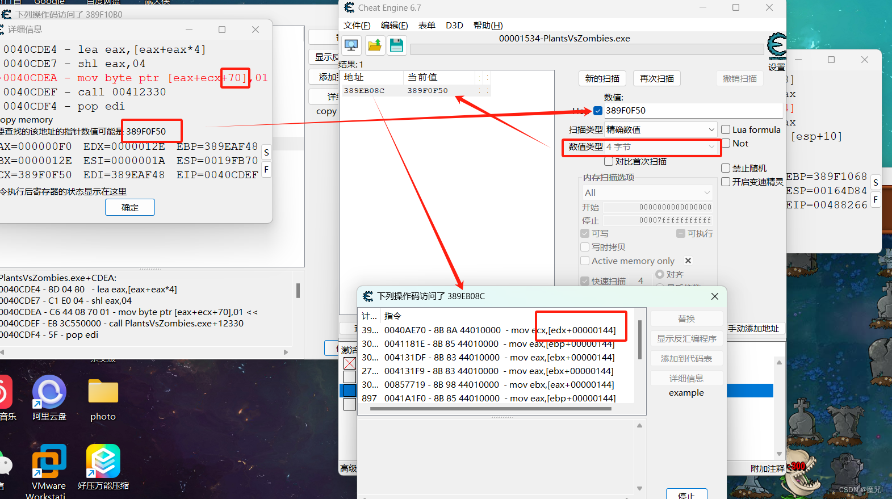Click the scan progress bar
Image resolution: width=892 pixels, height=499 pixels.
pos(587,49)
